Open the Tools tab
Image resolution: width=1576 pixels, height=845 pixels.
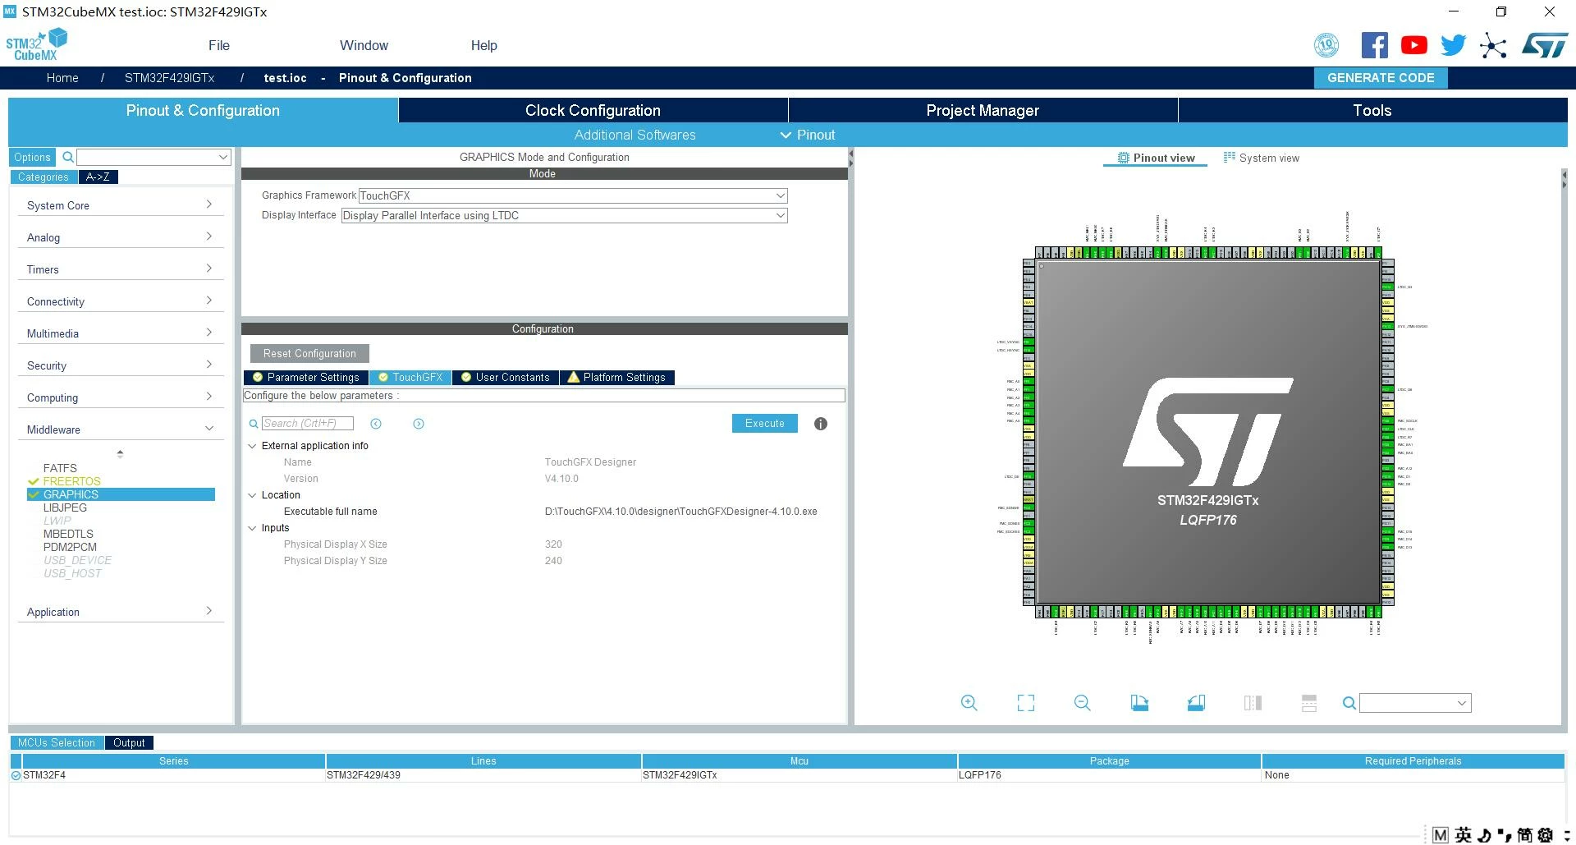(x=1372, y=110)
